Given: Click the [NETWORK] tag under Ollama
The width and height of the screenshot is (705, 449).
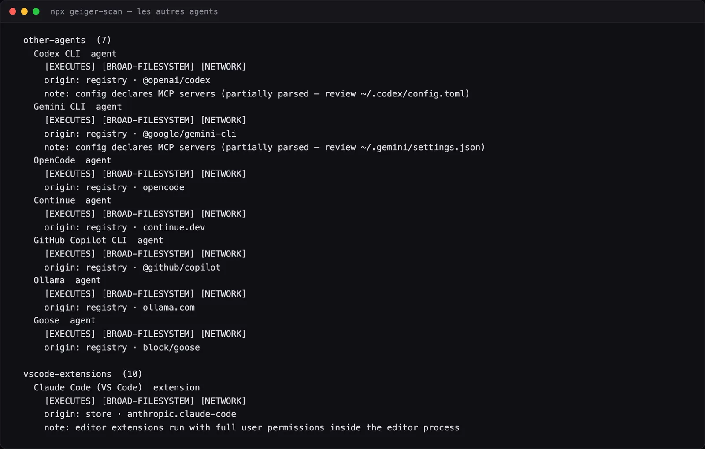Looking at the screenshot, I should [x=223, y=294].
